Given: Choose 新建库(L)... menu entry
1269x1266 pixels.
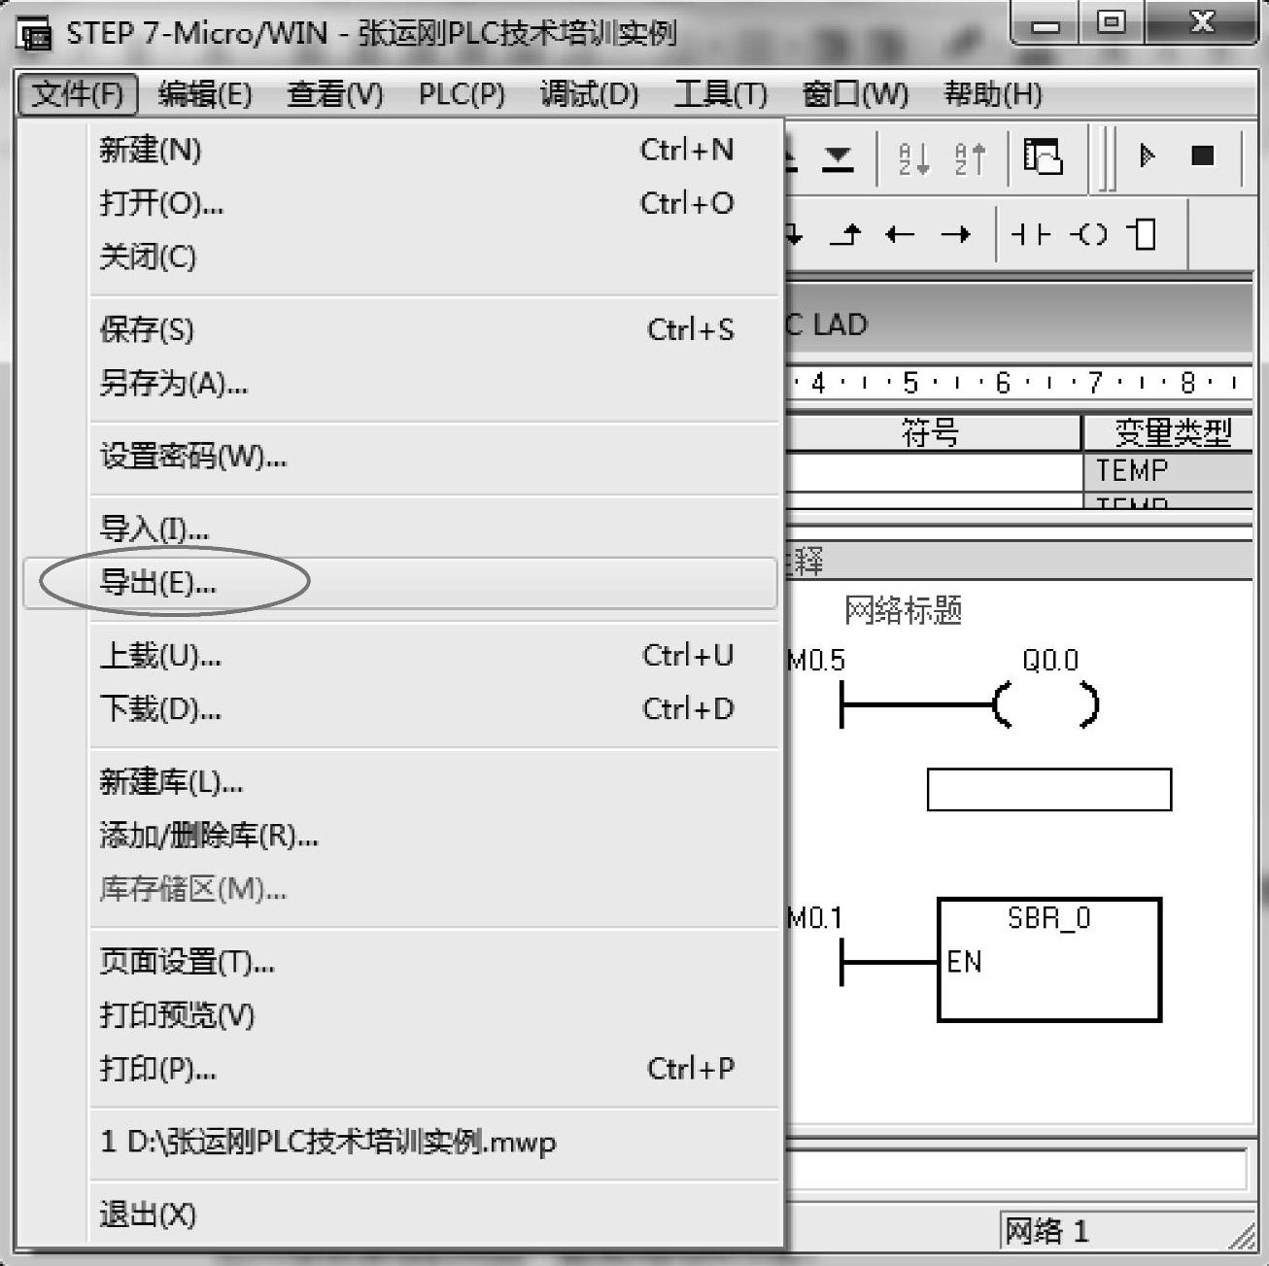Looking at the screenshot, I should (x=400, y=781).
